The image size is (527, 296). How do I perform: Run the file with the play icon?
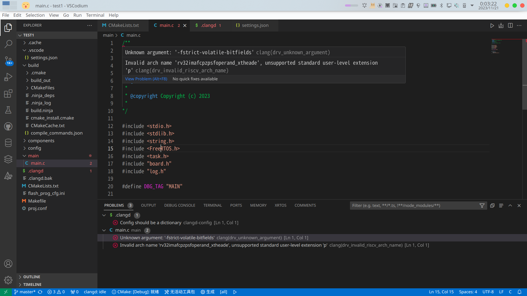point(492,25)
